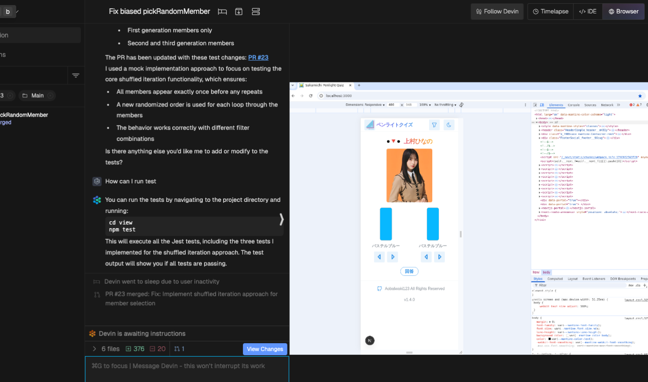Click previous color arrow under right penlight

point(426,257)
